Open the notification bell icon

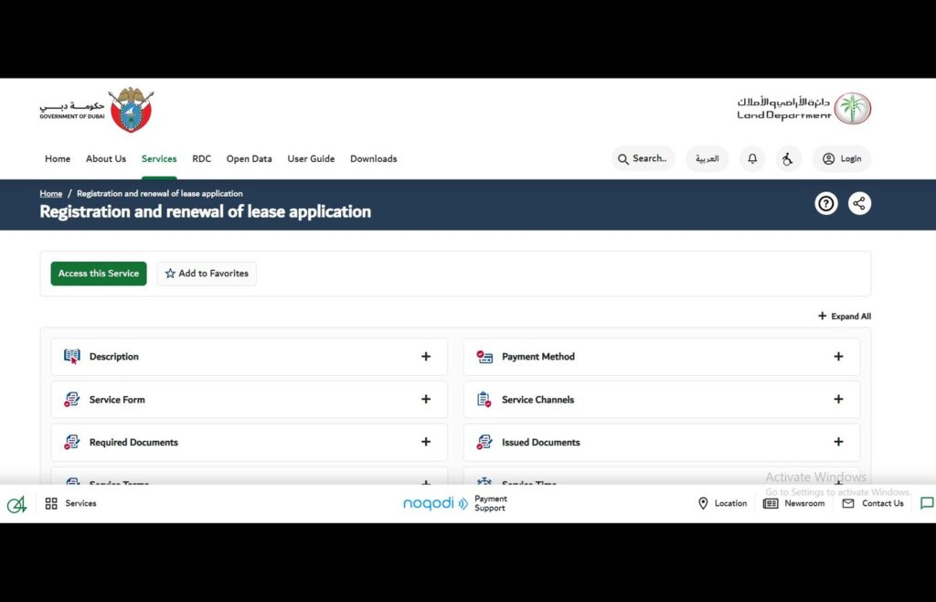point(751,158)
